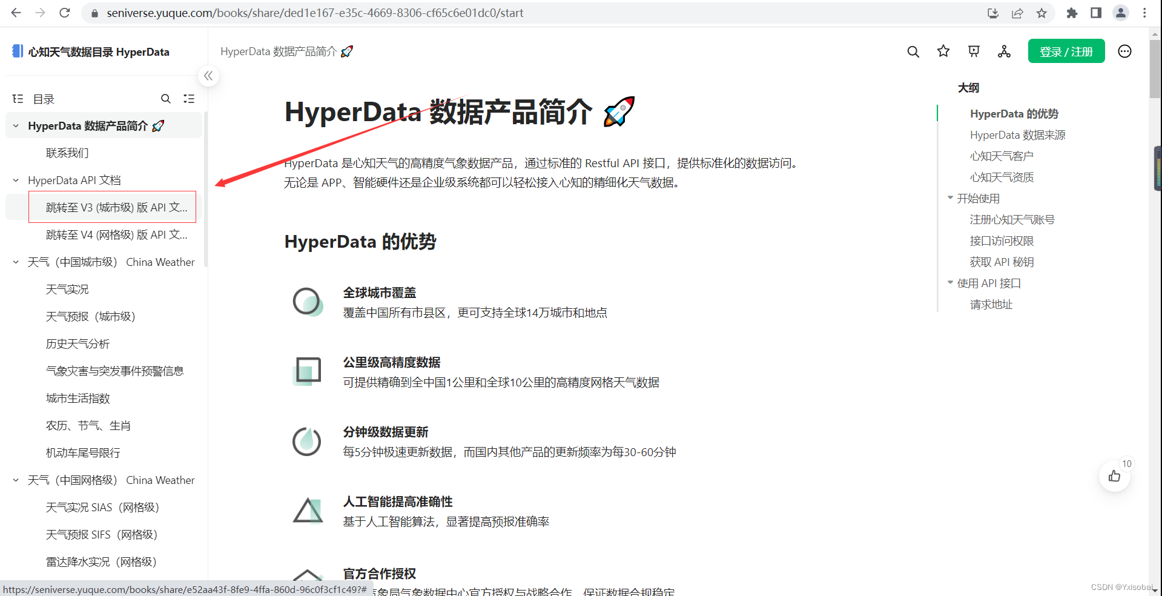
Task: Select 天气预报（城市级）in the sidebar
Action: 91,317
